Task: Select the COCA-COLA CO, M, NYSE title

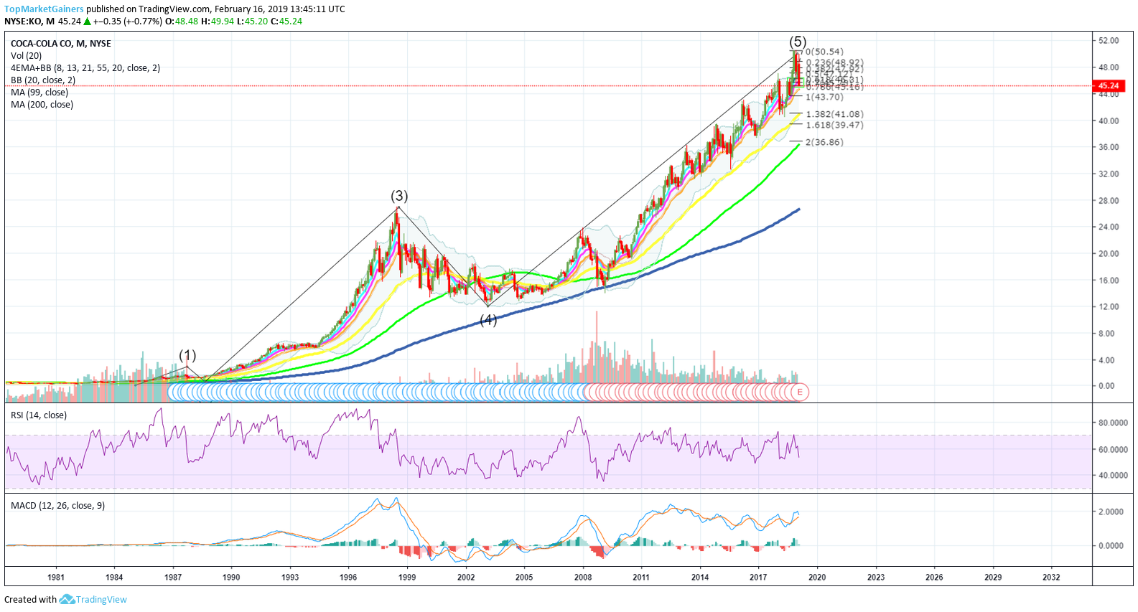Action: click(61, 44)
